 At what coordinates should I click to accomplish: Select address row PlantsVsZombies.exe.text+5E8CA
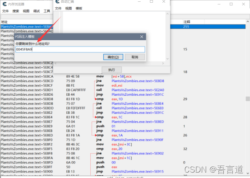(x=27, y=76)
